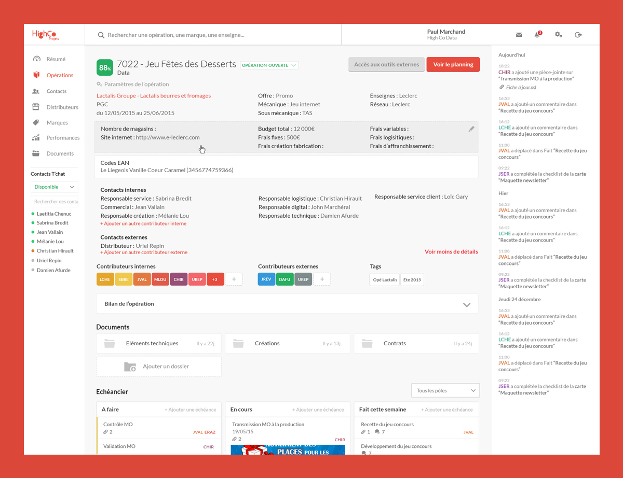Image resolution: width=623 pixels, height=478 pixels.
Task: Click the Rechercher des contacts chat field
Action: pos(55,202)
